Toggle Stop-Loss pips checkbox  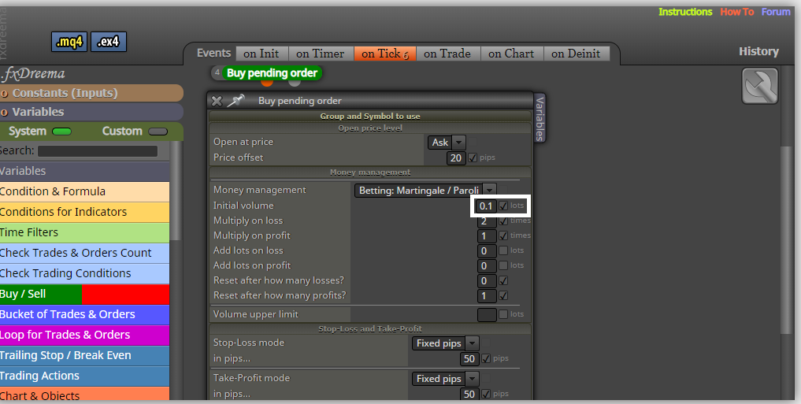pyautogui.click(x=486, y=358)
